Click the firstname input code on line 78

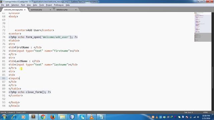click(44, 51)
